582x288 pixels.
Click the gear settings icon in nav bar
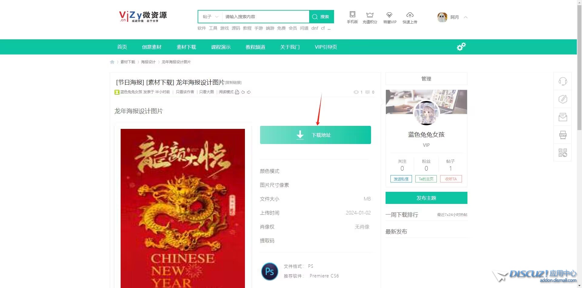[x=461, y=47]
